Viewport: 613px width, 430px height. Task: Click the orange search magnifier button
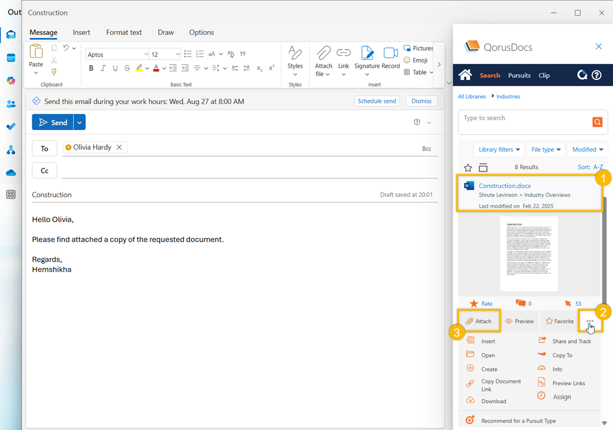tap(597, 122)
